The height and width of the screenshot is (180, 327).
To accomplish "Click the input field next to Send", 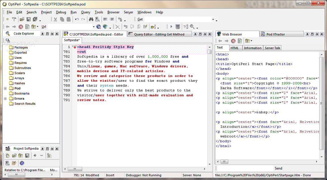I will [245, 168].
